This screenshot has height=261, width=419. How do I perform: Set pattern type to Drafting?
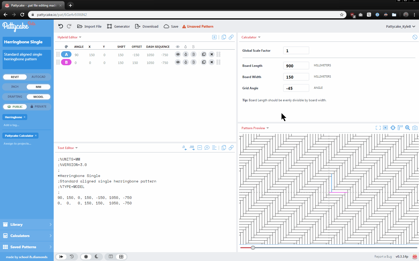tap(15, 97)
